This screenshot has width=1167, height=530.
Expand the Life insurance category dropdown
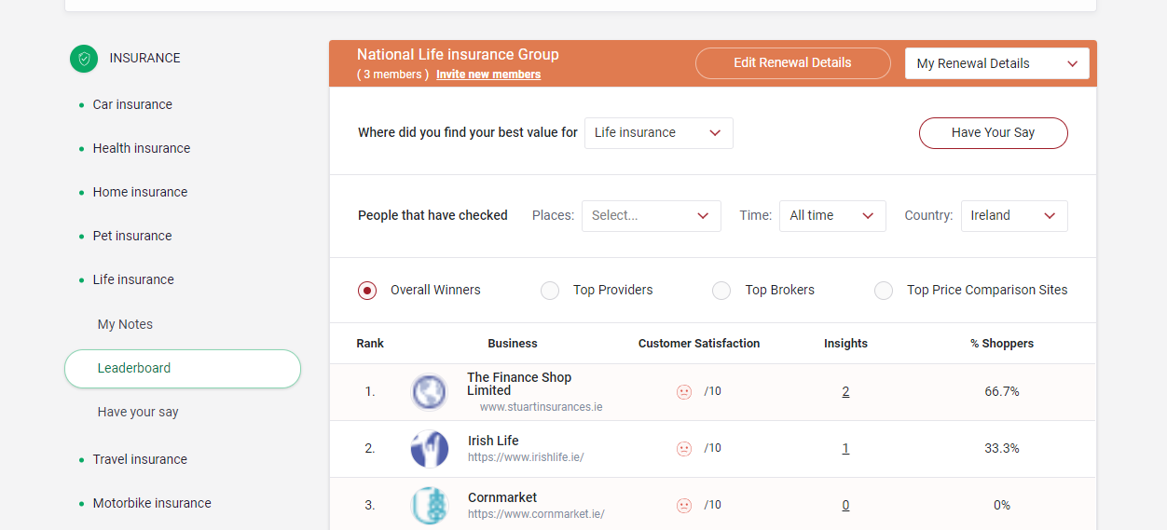coord(658,133)
